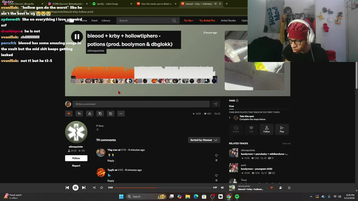Open boolymon - youngest child related track
The width and height of the screenshot is (358, 201).
point(256,169)
